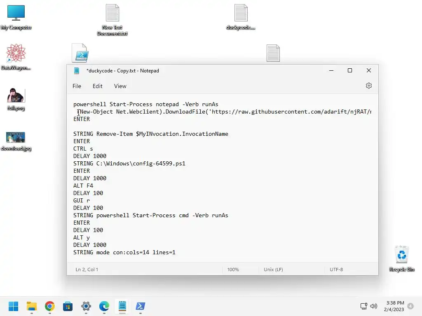The height and width of the screenshot is (316, 422).
Task: Click the 'ALT y' line
Action: (x=82, y=237)
